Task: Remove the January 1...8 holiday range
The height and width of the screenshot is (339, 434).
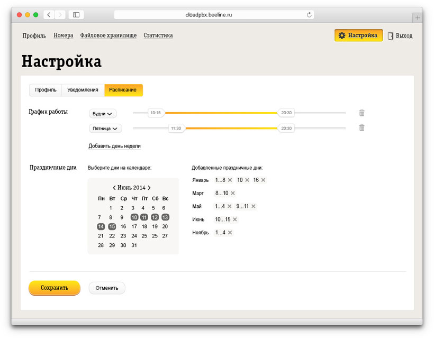Action: pos(230,180)
